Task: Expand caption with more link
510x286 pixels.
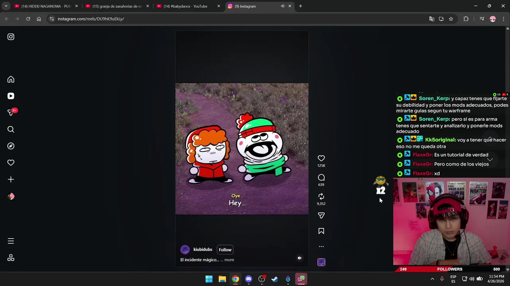Action: pyautogui.click(x=229, y=260)
